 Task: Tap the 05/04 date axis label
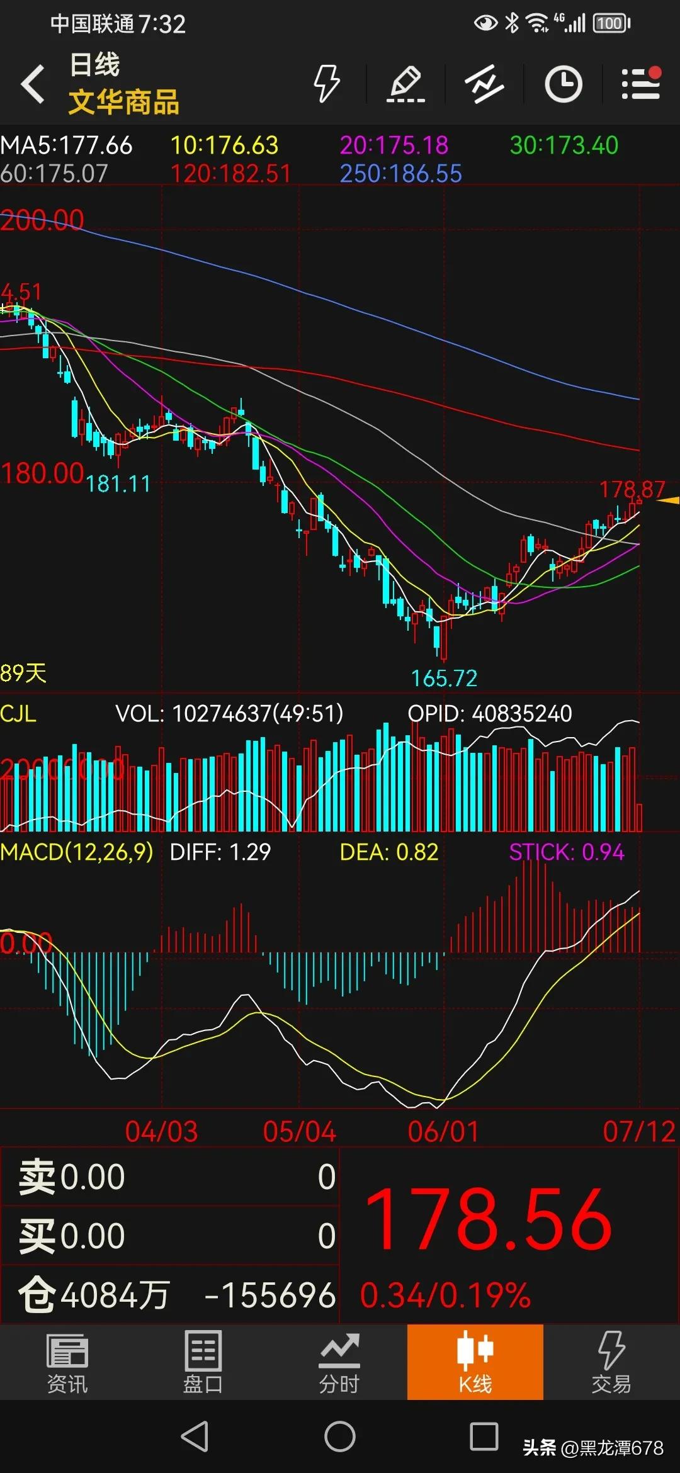(x=300, y=1132)
